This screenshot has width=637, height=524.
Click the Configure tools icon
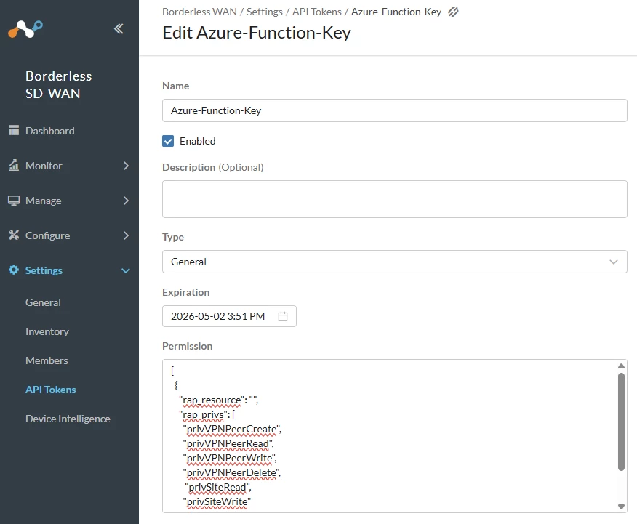coord(13,235)
